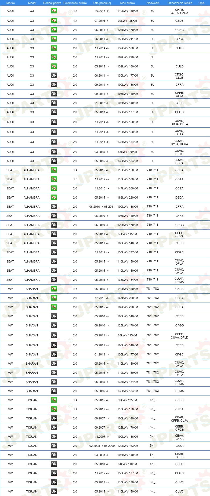This screenshot has width=210, height=496.
Task: Select Tiguan engine code CBAB, CFFB, CLJA
Action: pos(179,419)
